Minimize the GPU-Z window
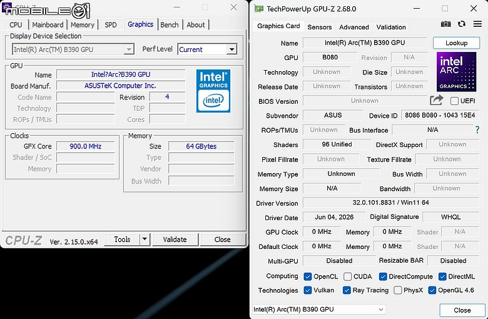 click(417, 8)
